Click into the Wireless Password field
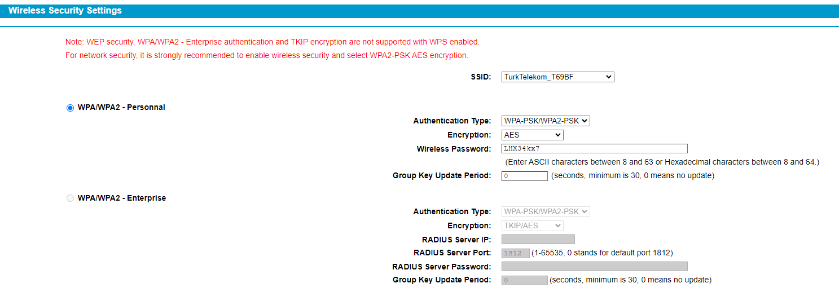839x292 pixels. (594, 149)
